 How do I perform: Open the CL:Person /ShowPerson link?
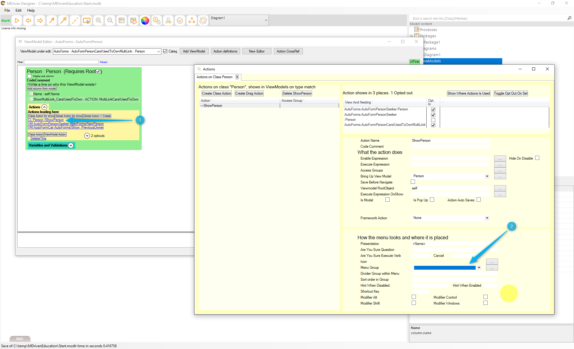[x=46, y=120]
